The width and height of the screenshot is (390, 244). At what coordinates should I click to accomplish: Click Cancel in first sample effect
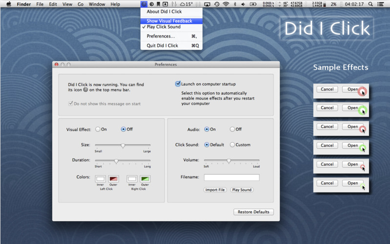[x=327, y=89]
